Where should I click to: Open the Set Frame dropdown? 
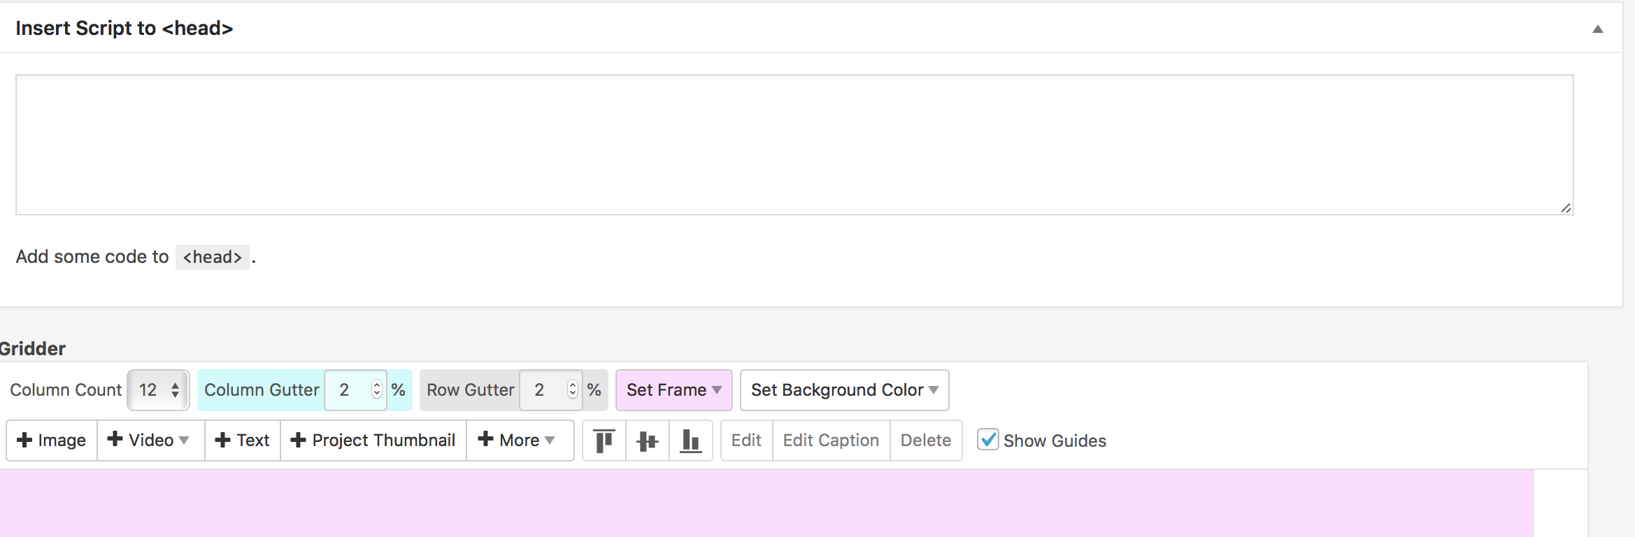tap(673, 390)
